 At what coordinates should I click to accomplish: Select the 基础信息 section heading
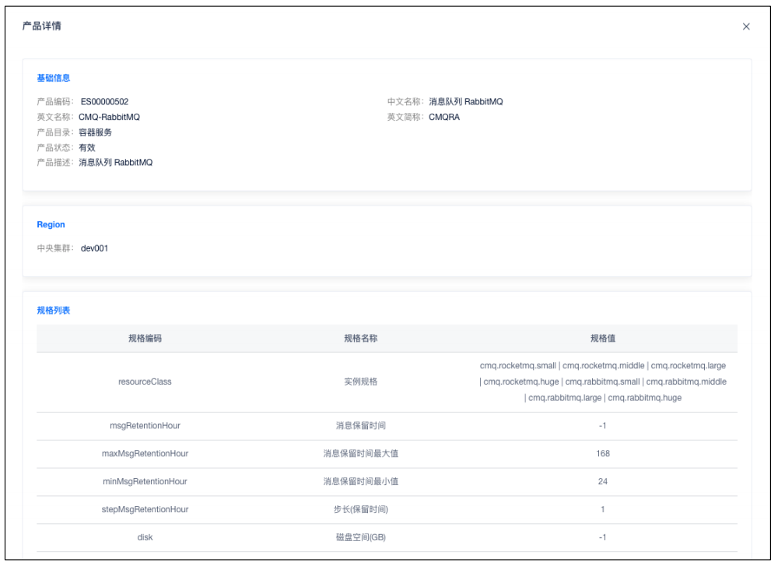click(54, 78)
